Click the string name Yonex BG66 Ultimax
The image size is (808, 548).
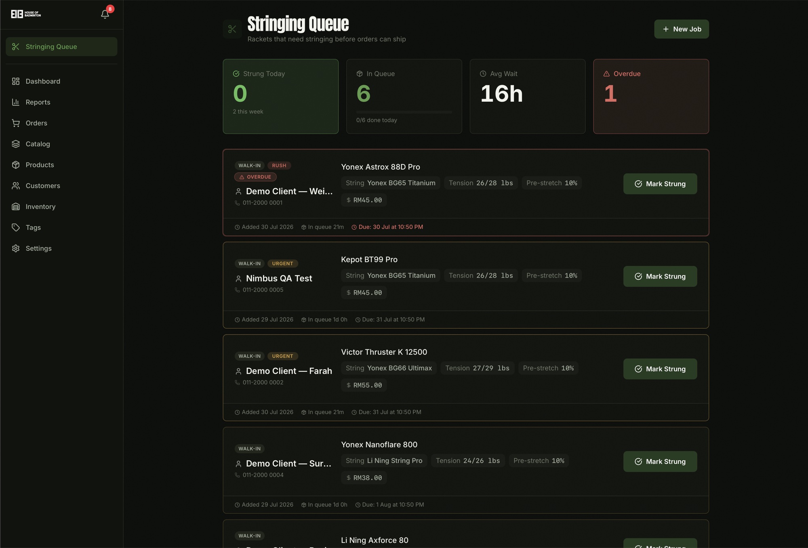pyautogui.click(x=400, y=368)
